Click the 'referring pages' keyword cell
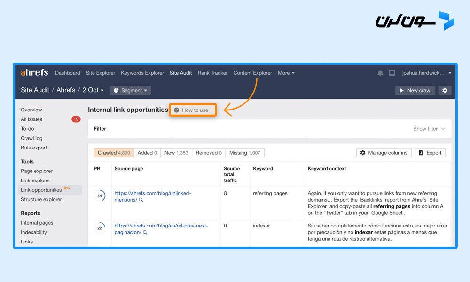 [270, 193]
